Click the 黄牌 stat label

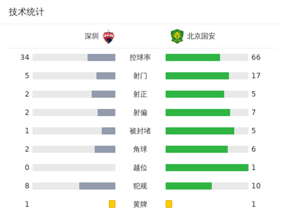[140, 204]
